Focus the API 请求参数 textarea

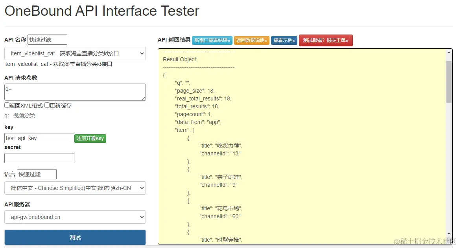click(x=75, y=92)
